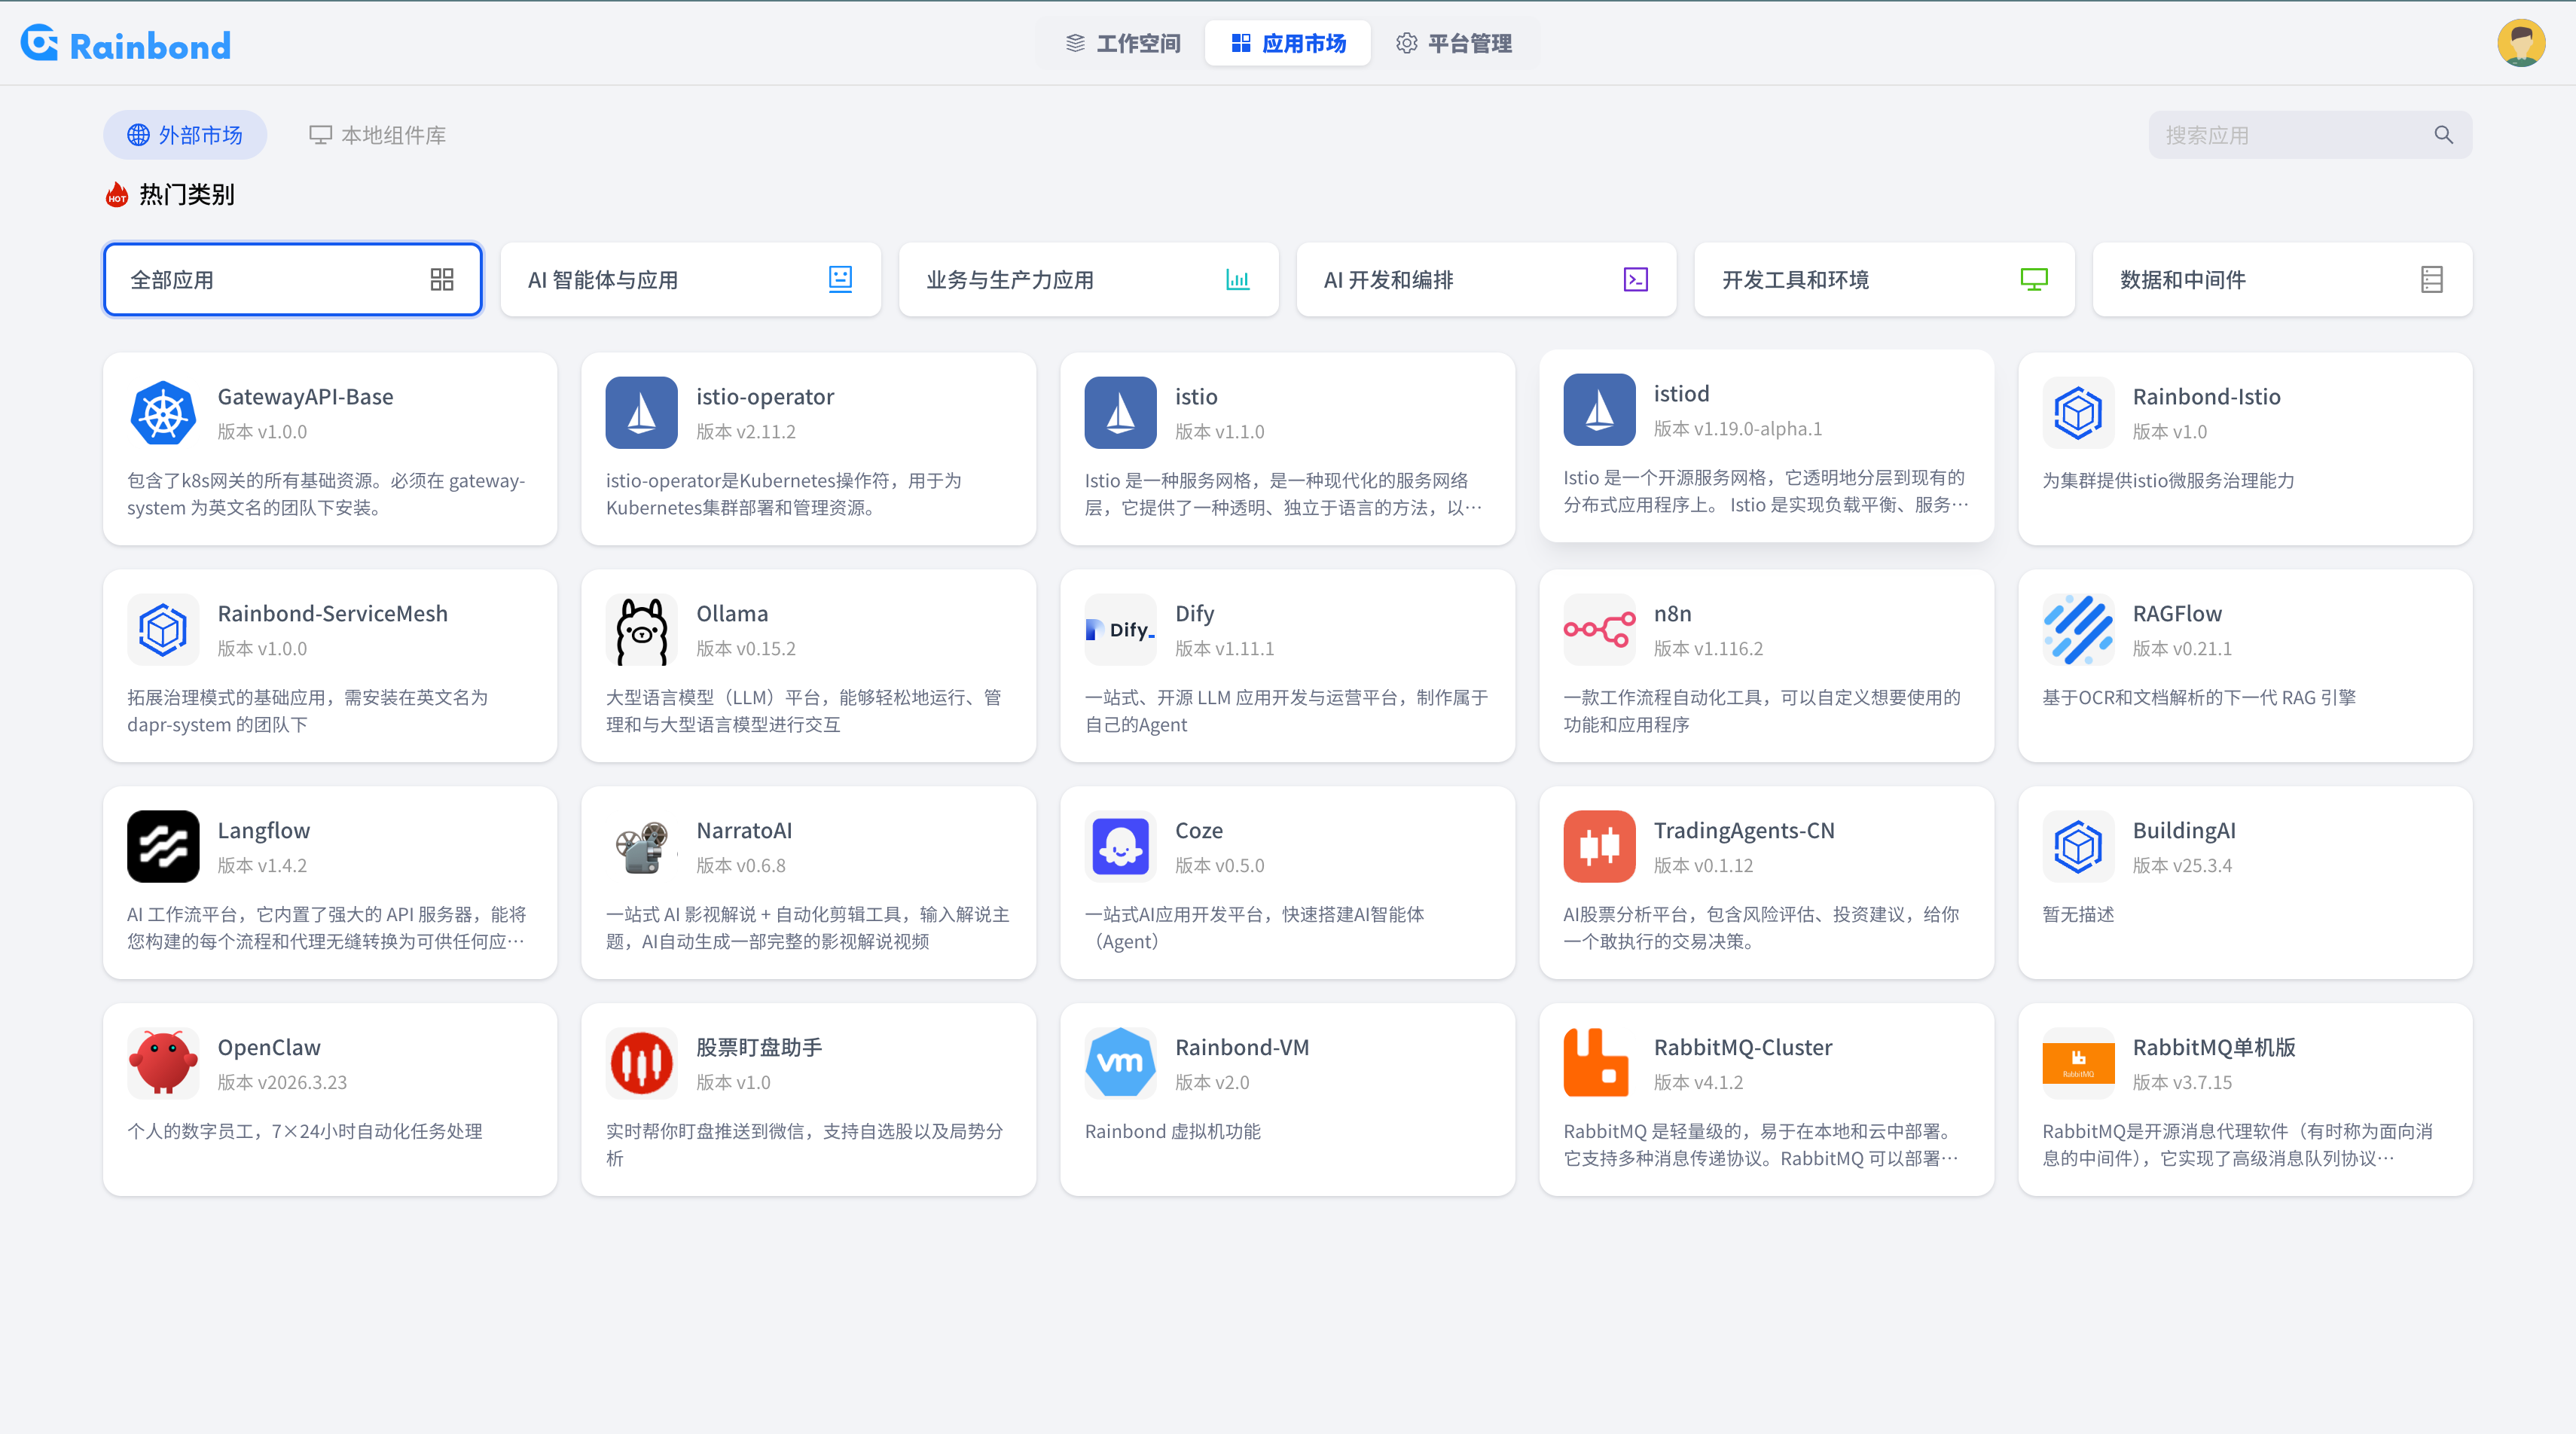
Task: Filter by 全部应用 category
Action: pyautogui.click(x=293, y=280)
